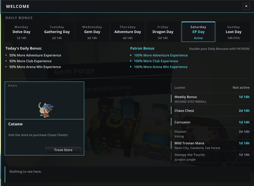254x186 pixels.
Task: Click the Cataew deal title
Action: coord(15,124)
